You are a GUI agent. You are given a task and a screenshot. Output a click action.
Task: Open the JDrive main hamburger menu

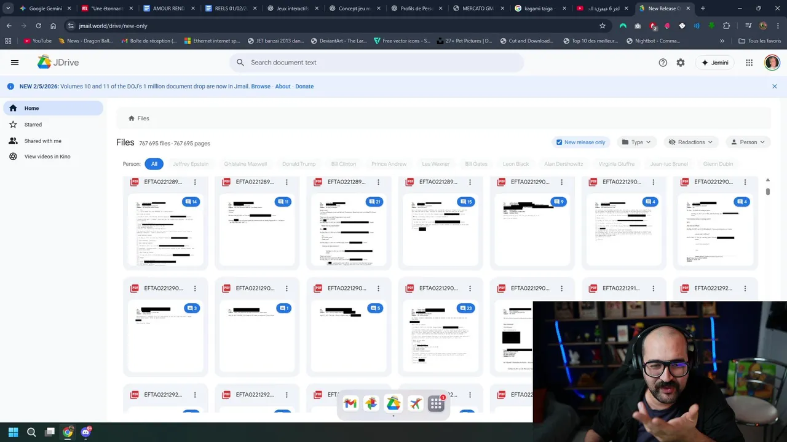(x=15, y=63)
